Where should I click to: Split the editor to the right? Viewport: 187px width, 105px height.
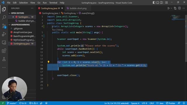(179, 8)
